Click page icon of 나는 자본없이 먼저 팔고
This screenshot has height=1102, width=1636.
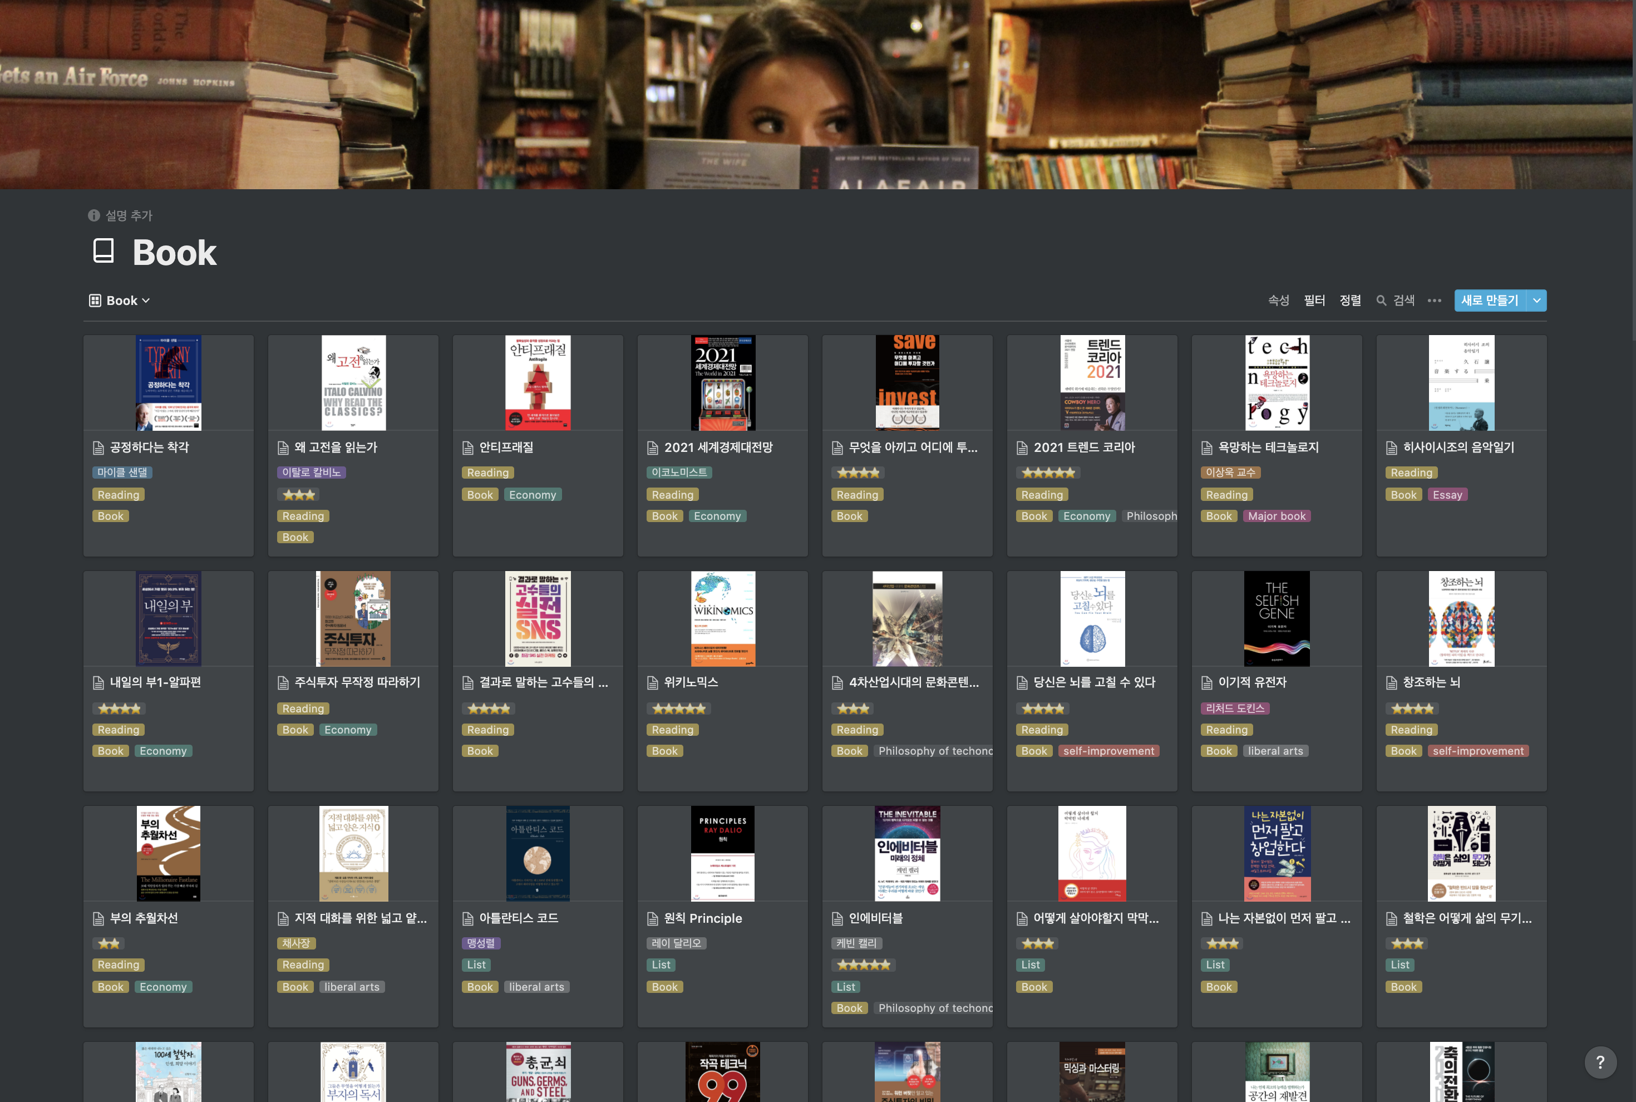coord(1208,918)
